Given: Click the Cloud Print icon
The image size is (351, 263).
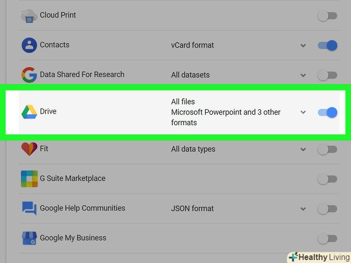Looking at the screenshot, I should point(29,16).
